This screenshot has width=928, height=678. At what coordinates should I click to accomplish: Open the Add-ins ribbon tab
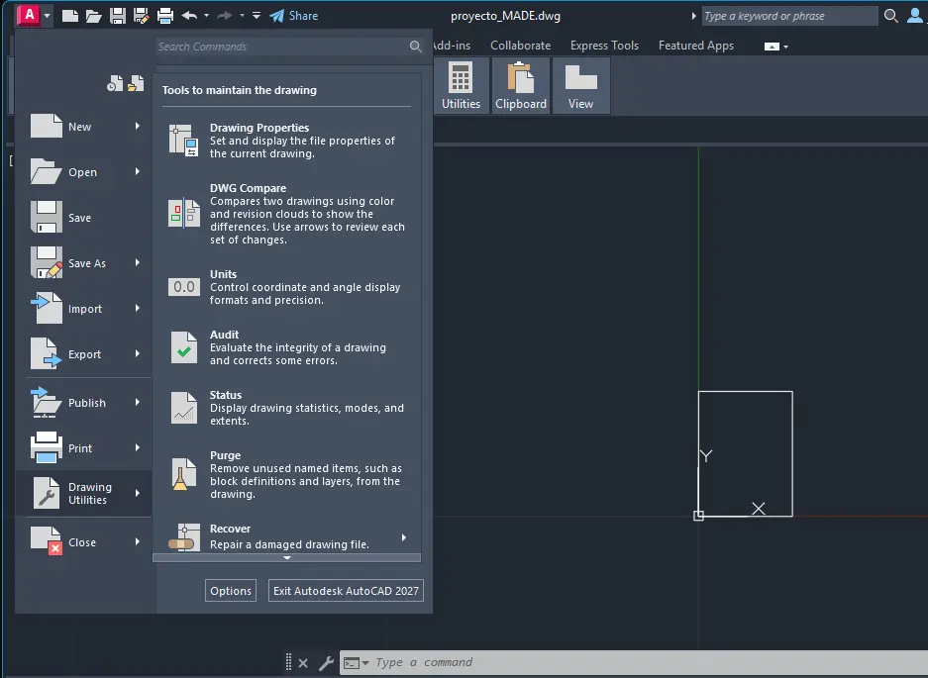pos(453,46)
